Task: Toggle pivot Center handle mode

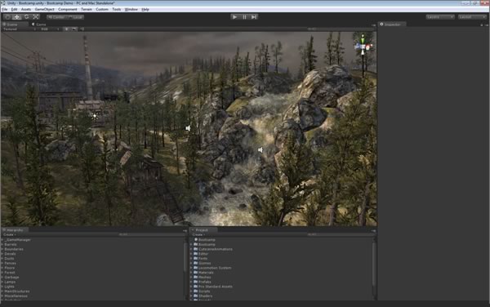Action: pos(56,17)
